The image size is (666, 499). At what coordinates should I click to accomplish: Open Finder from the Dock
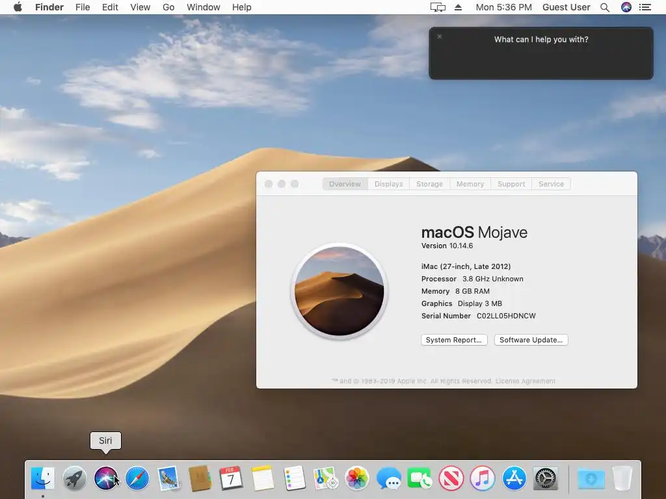pos(43,478)
